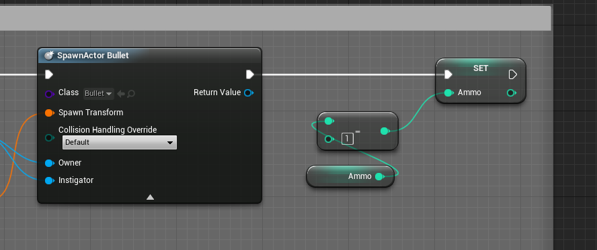
Task: Click the comment box gray header
Action: 275,18
